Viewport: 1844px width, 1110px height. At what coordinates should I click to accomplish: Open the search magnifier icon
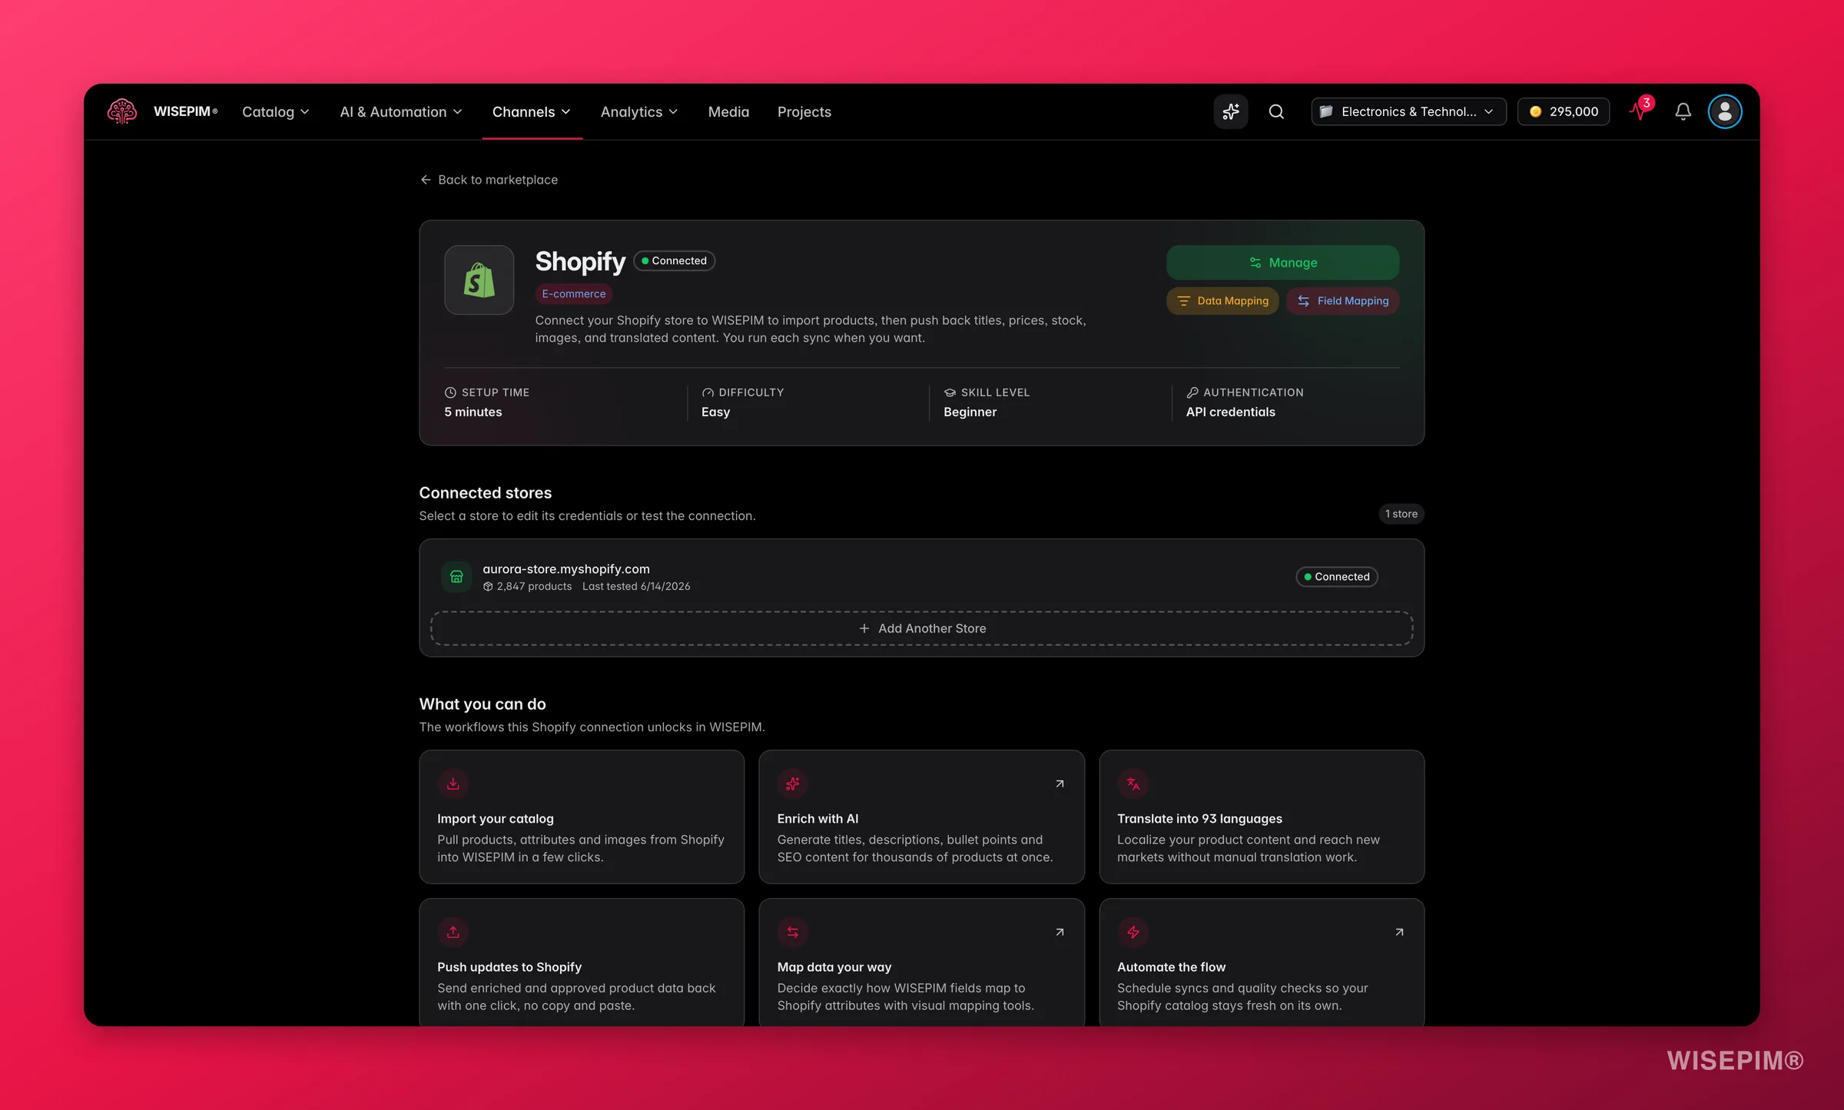(x=1276, y=111)
